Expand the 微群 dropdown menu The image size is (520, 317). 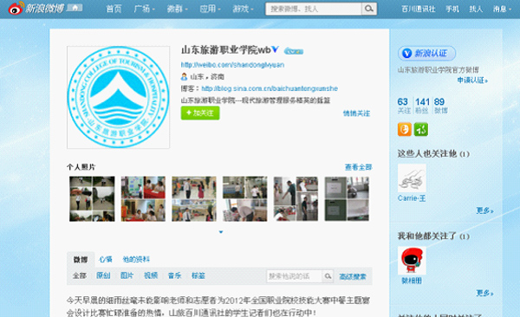pyautogui.click(x=177, y=9)
